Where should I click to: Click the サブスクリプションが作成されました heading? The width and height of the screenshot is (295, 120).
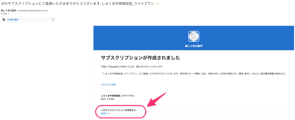click(x=140, y=58)
